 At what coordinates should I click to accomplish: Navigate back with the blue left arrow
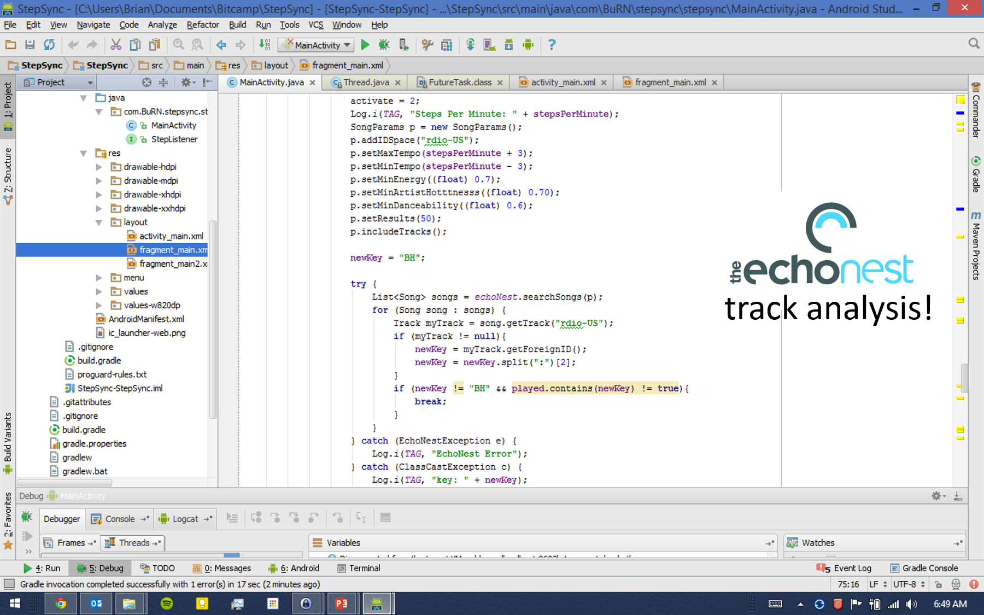tap(221, 45)
